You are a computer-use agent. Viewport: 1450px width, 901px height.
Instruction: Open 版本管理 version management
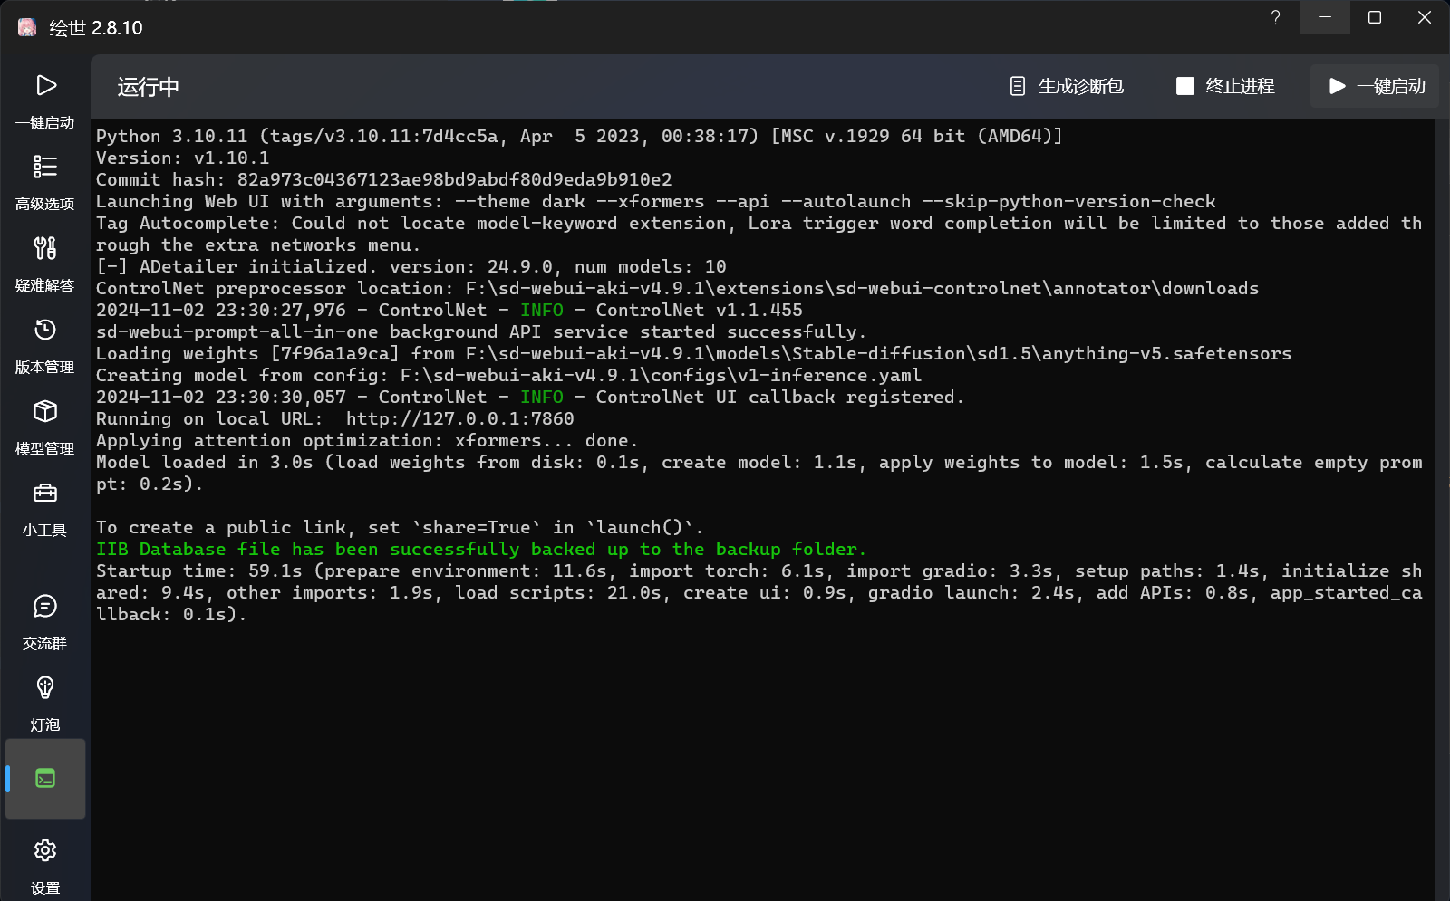click(x=45, y=346)
